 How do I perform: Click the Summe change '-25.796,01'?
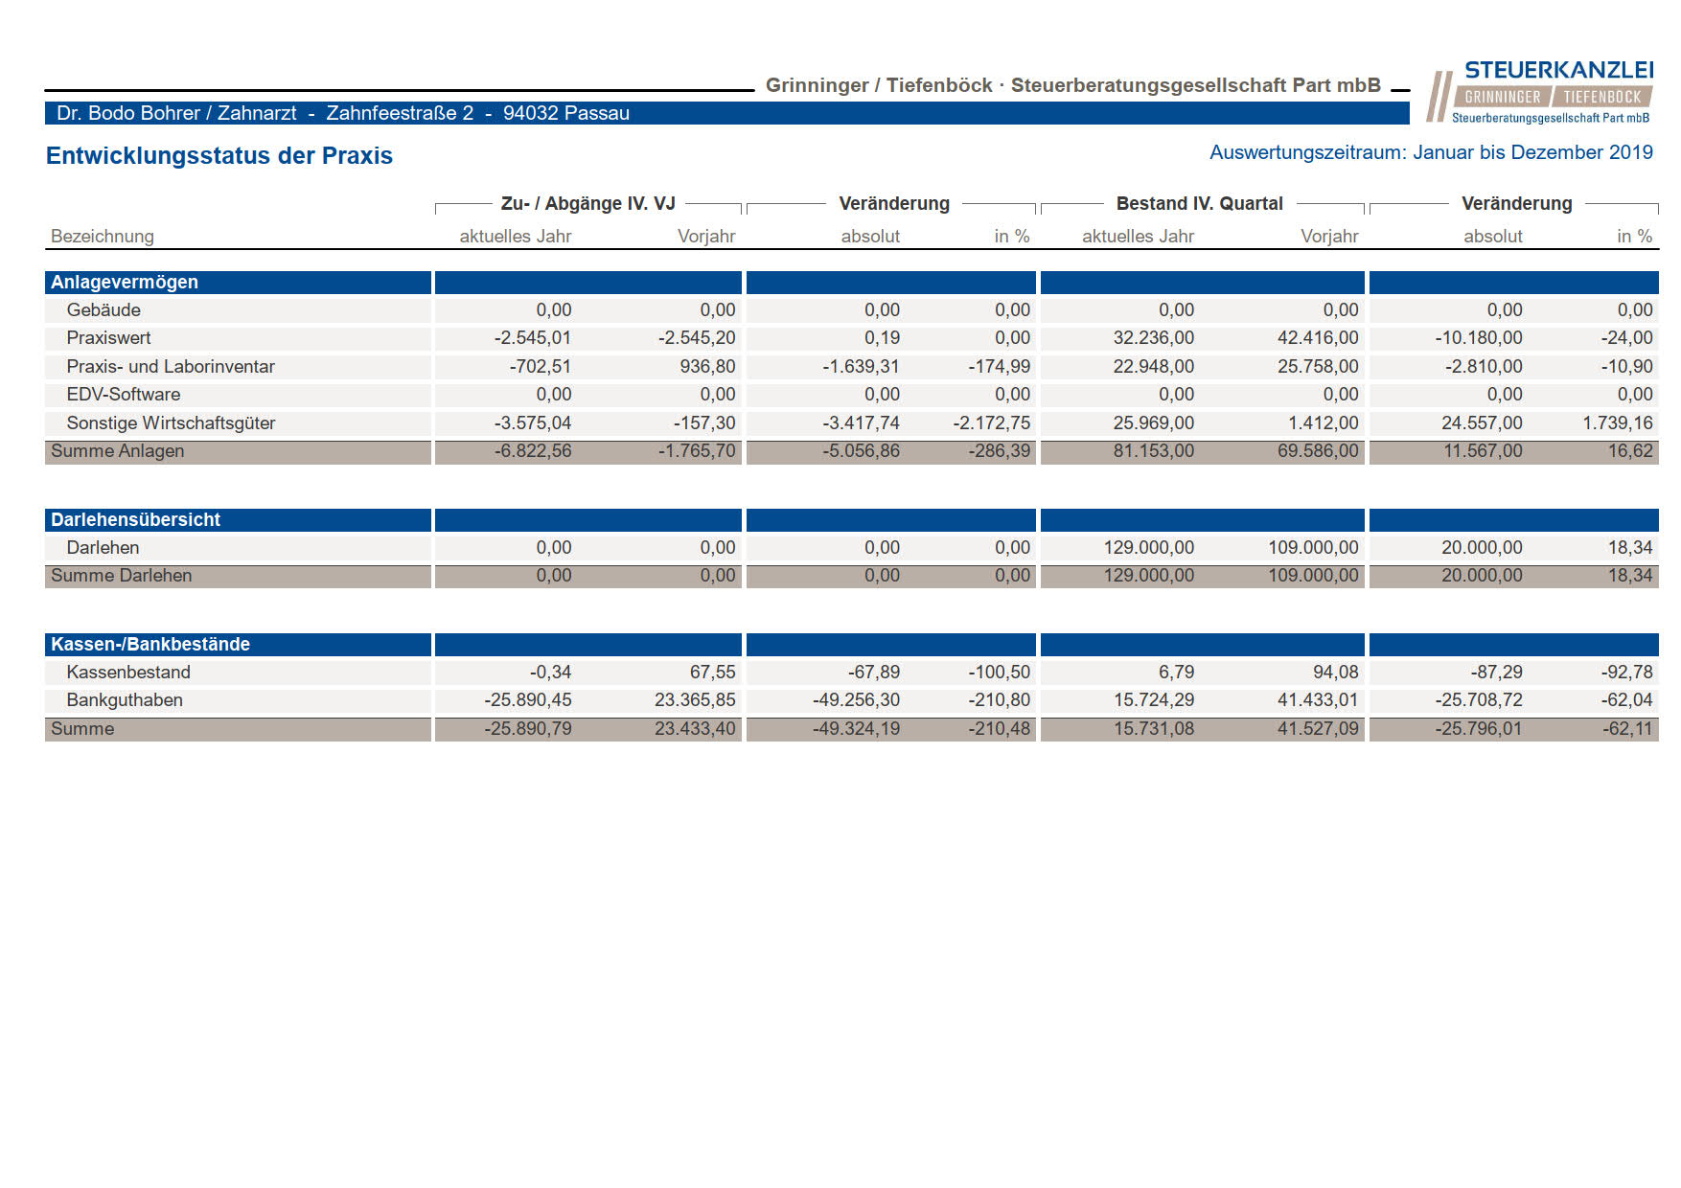click(1479, 729)
